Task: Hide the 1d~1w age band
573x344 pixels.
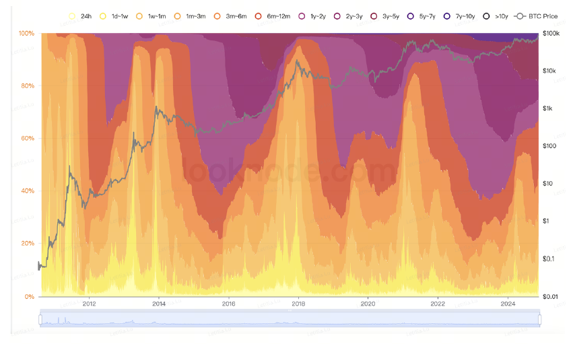Action: pyautogui.click(x=103, y=15)
